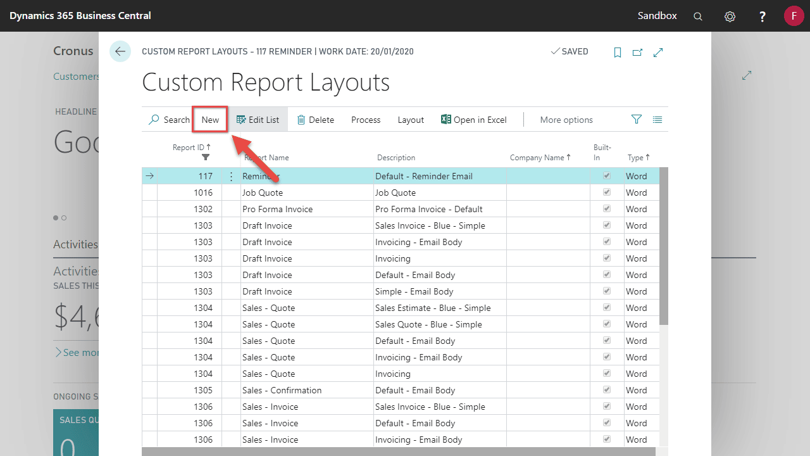Open the user account avatar F
Viewport: 810px width, 456px height.
click(x=794, y=16)
